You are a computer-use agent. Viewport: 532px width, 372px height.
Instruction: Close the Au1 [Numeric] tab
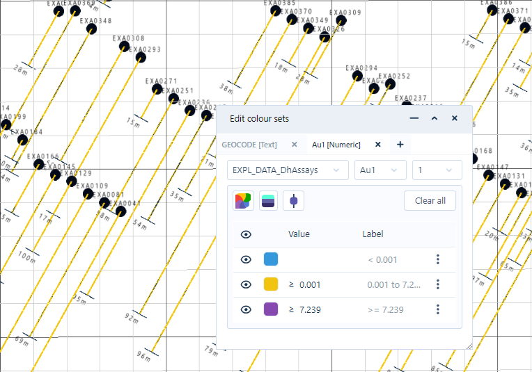coord(378,145)
